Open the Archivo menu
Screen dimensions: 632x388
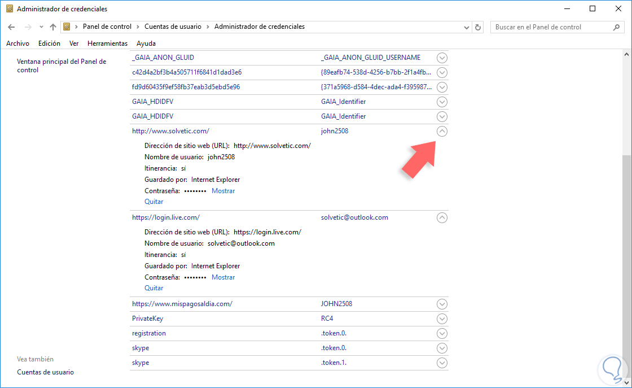coord(17,43)
